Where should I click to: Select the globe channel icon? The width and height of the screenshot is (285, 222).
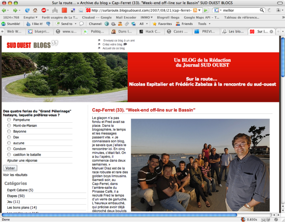[x=107, y=24]
